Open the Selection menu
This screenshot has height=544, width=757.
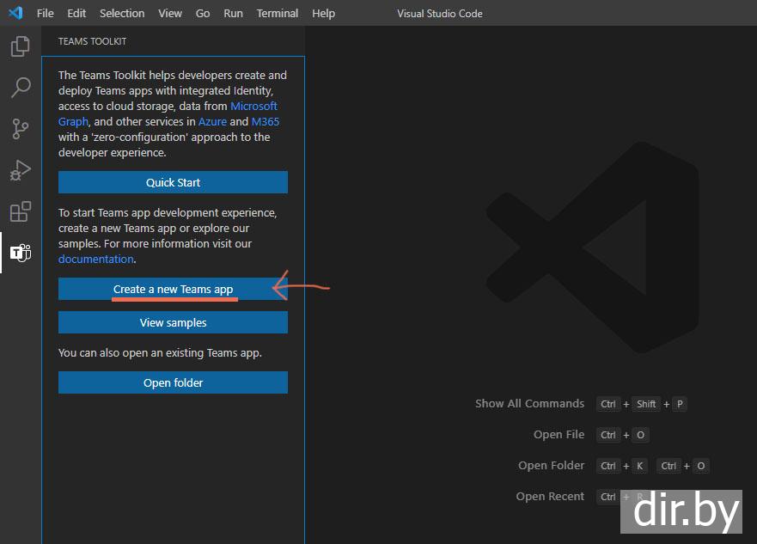(x=122, y=13)
